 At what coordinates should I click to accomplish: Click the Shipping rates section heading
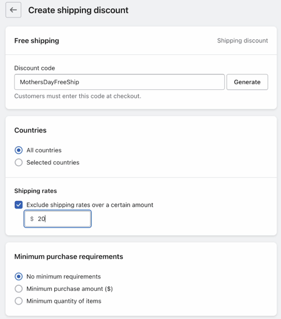point(36,191)
